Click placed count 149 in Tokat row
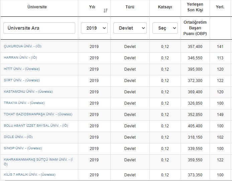Screen dimensions: 232x181 point(220,115)
